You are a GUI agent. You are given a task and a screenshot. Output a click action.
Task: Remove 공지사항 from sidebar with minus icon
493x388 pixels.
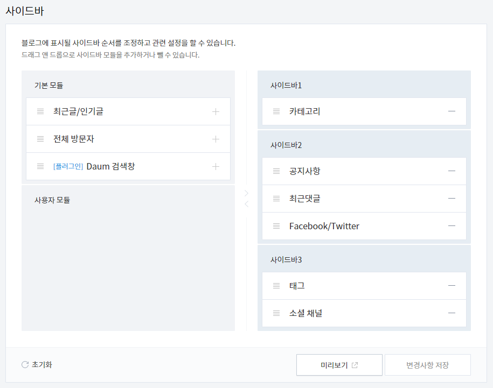point(452,171)
